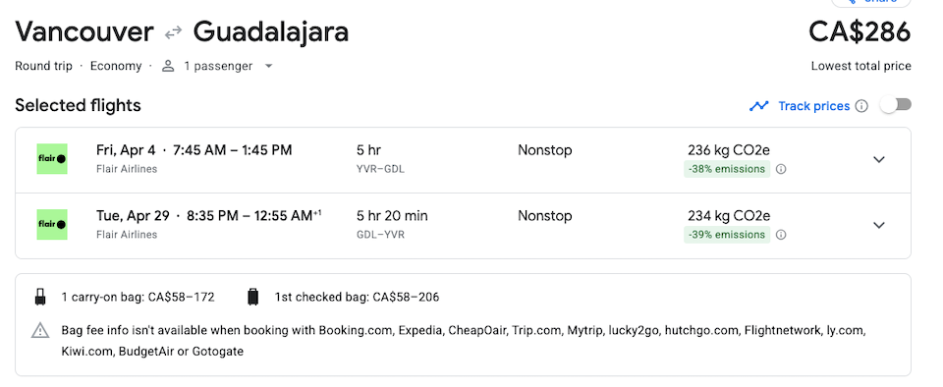Viewport: 943px width, 387px height.
Task: Click the CA$286 lowest total price
Action: (860, 31)
